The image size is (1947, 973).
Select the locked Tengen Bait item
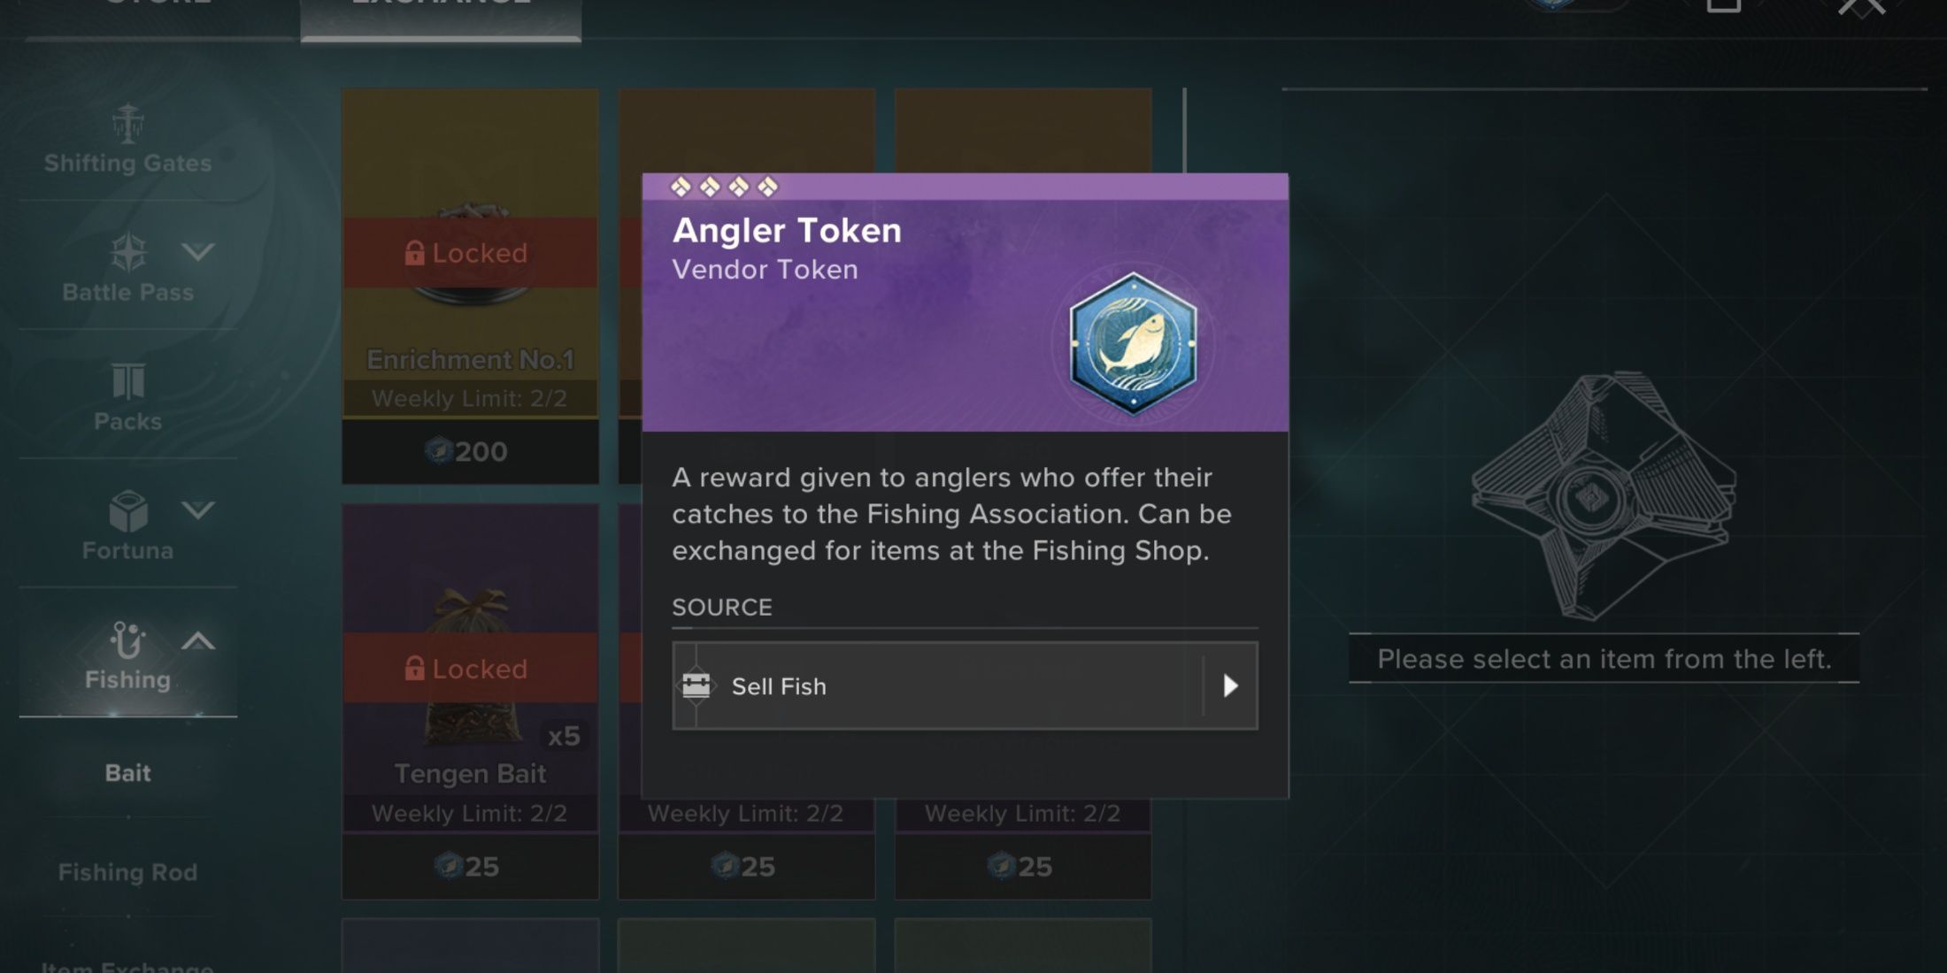tap(470, 701)
